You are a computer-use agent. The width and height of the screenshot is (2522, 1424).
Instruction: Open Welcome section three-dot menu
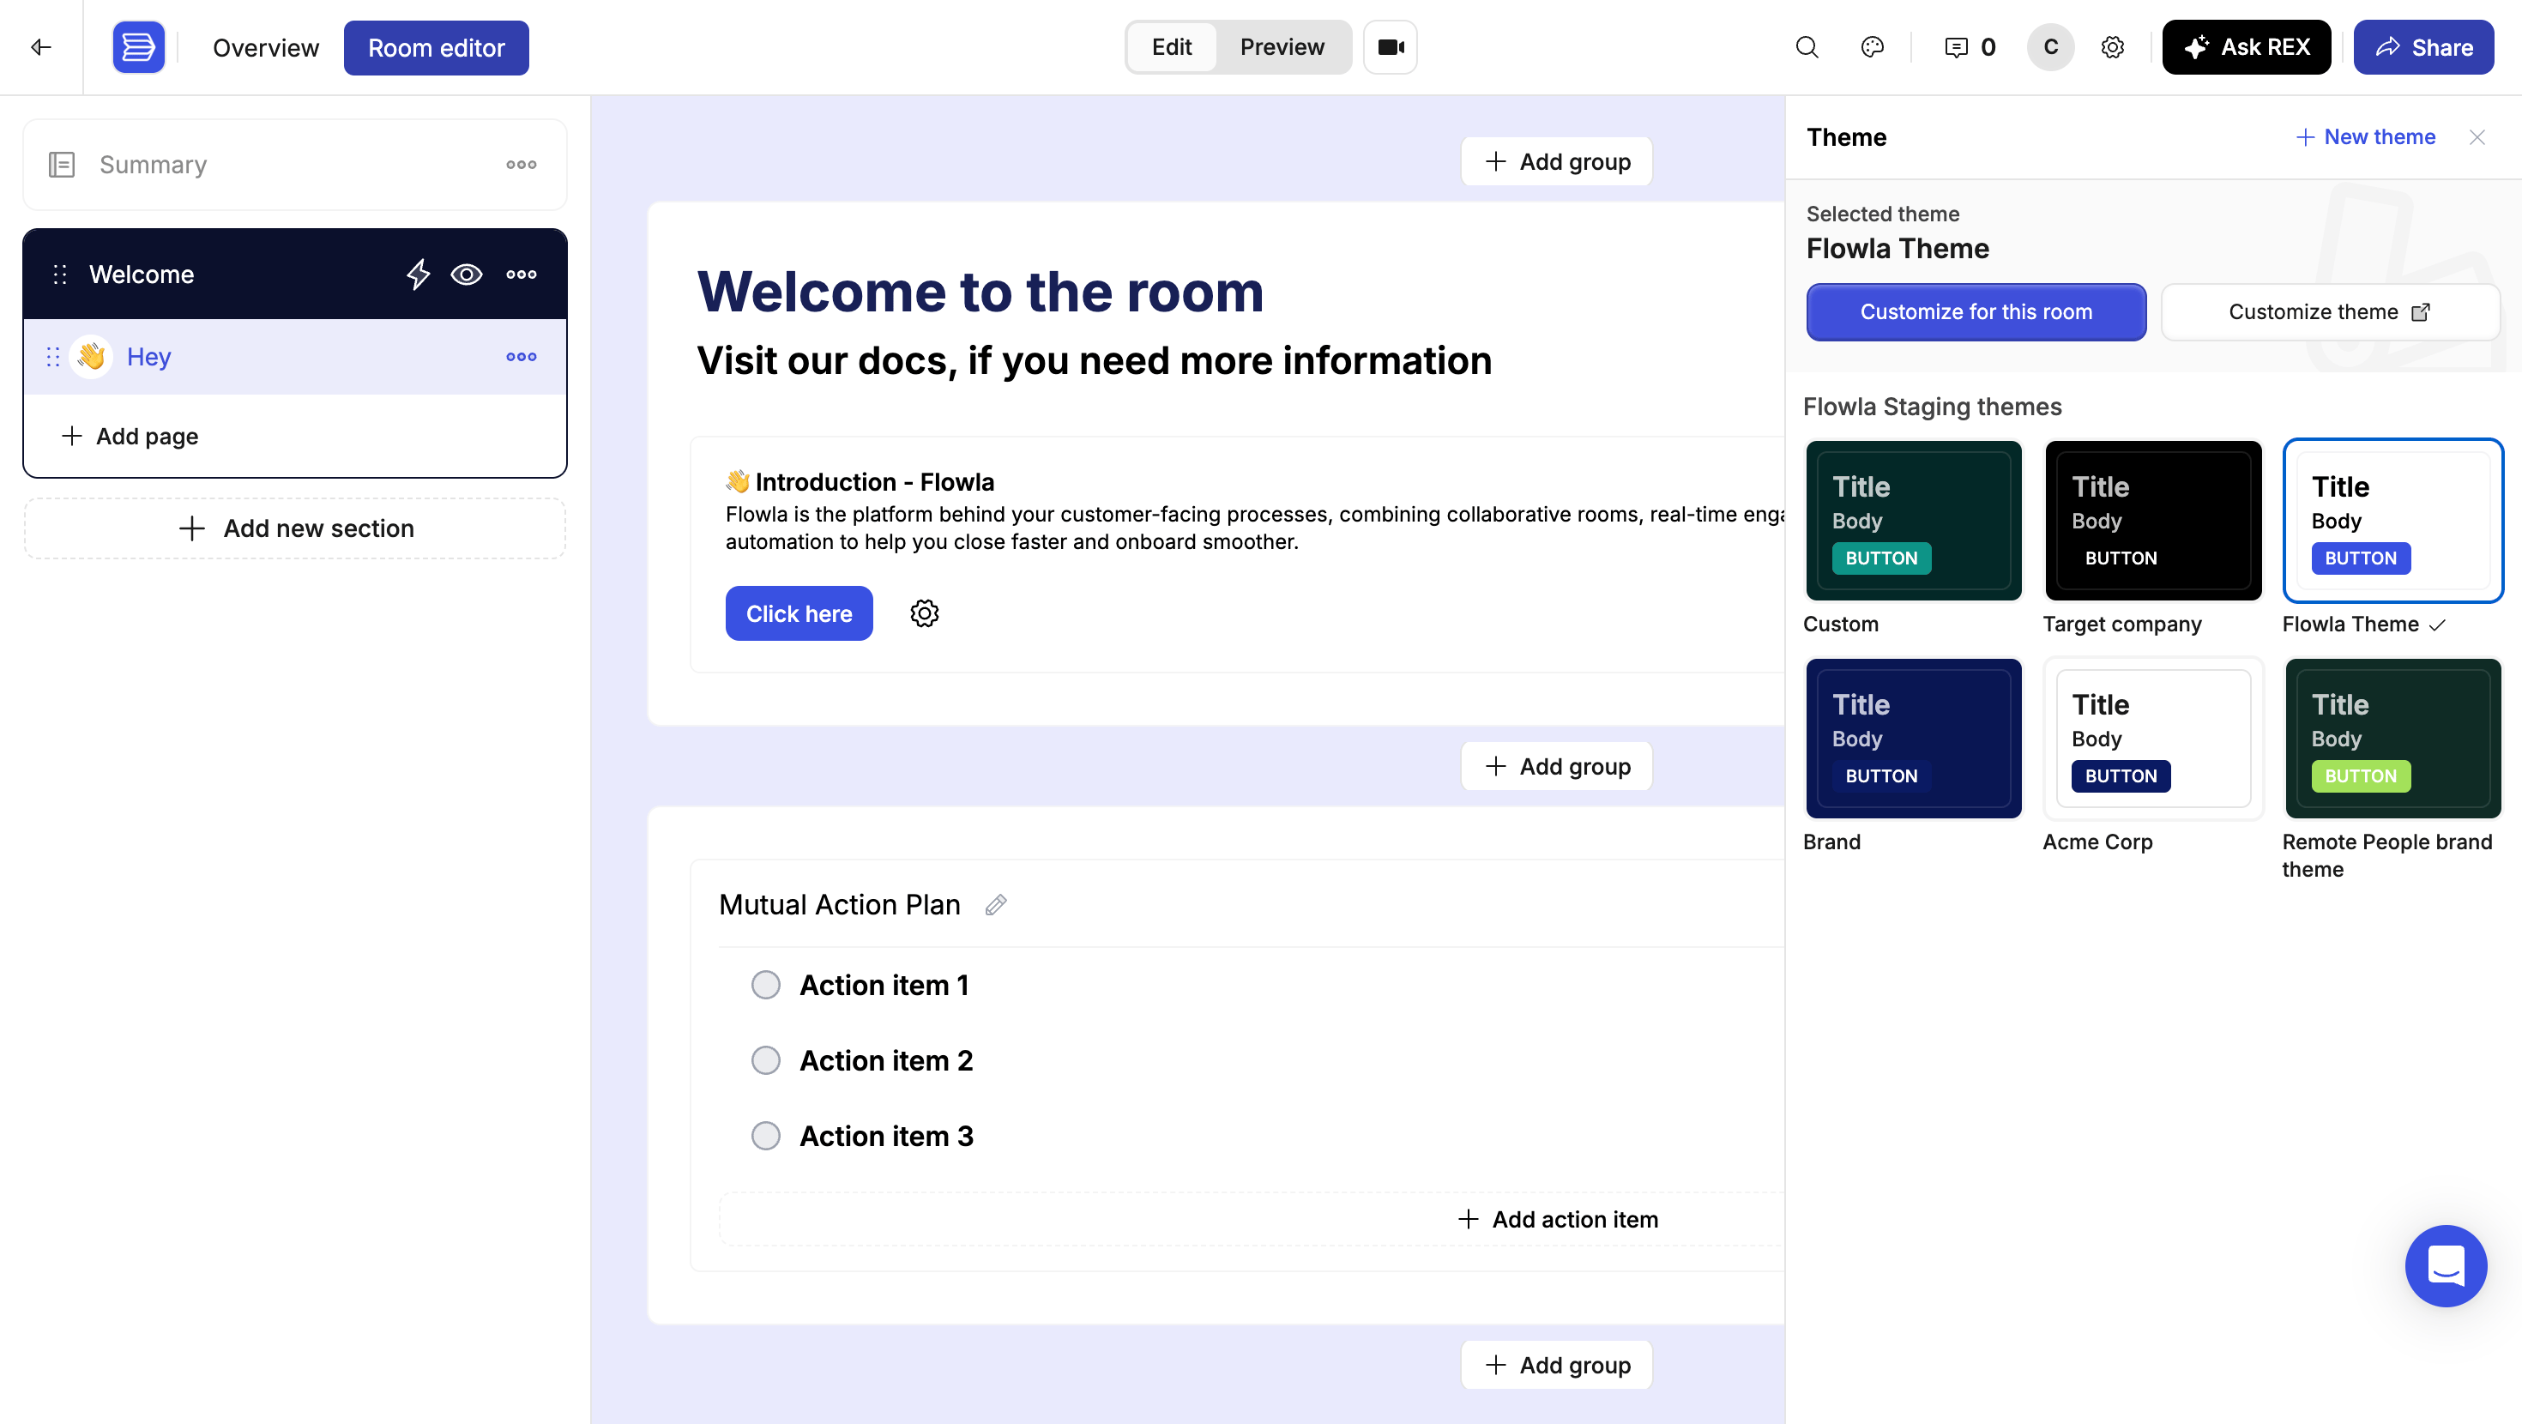pyautogui.click(x=521, y=275)
